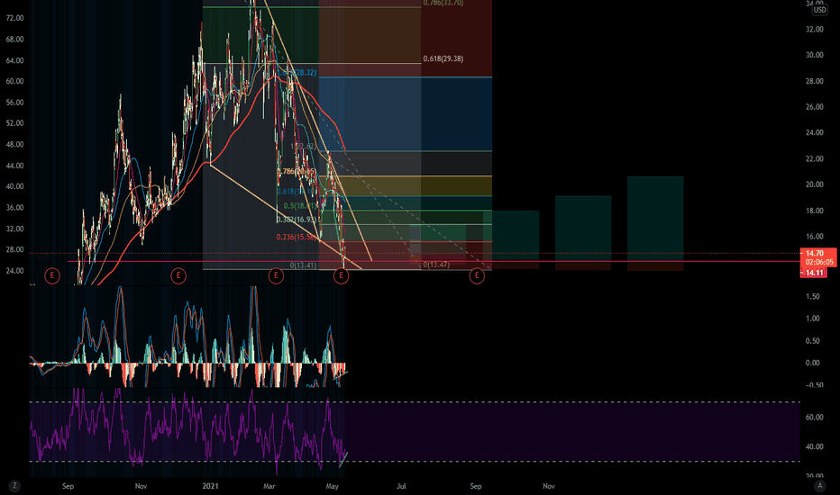Click the Jul label on time axis
The height and width of the screenshot is (495, 840).
(401, 486)
